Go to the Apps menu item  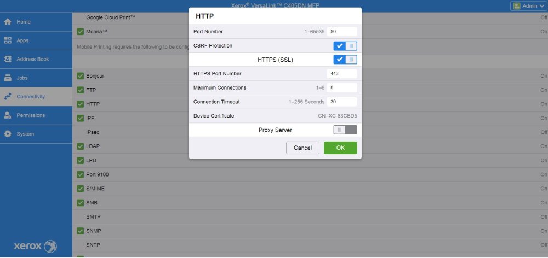(36, 40)
